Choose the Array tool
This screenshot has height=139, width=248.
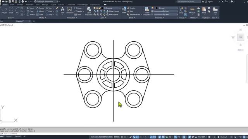tap(49, 15)
